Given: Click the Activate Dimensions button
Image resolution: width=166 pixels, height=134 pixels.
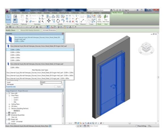Looking at the screenshot, I should point(49,30).
